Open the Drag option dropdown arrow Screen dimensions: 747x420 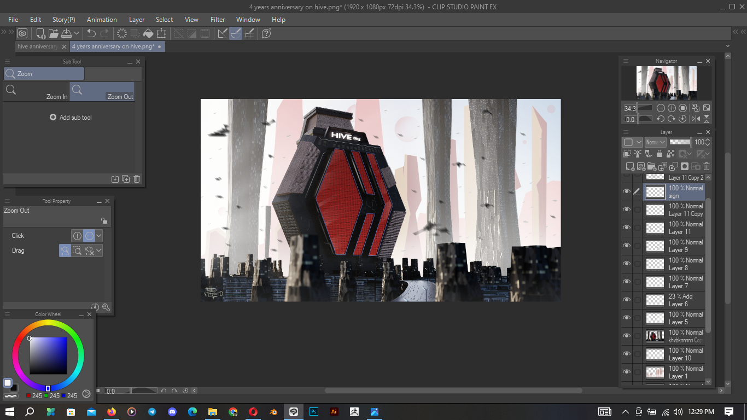pos(99,250)
